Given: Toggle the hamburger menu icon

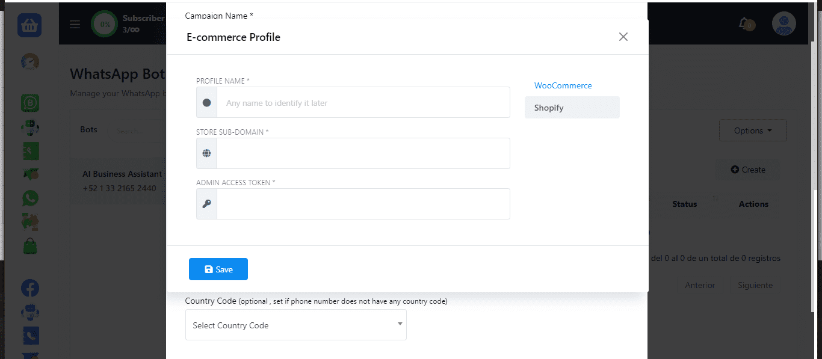Looking at the screenshot, I should 75,25.
